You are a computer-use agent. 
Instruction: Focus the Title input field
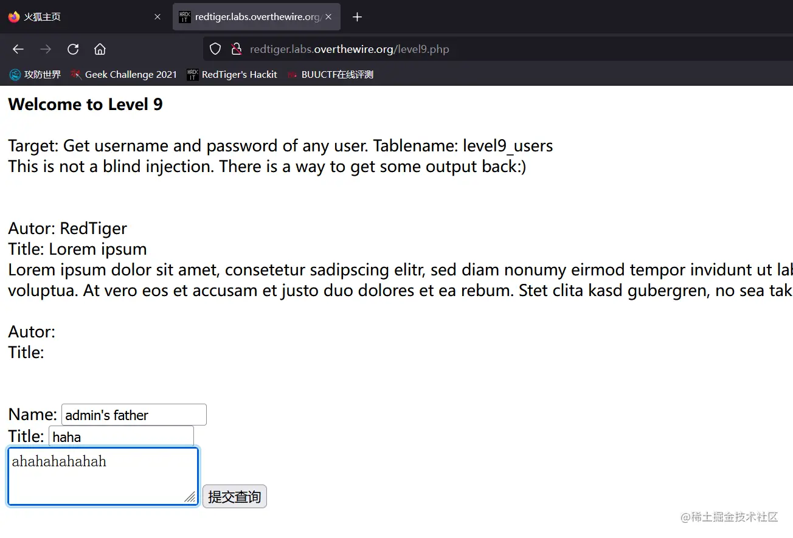121,436
